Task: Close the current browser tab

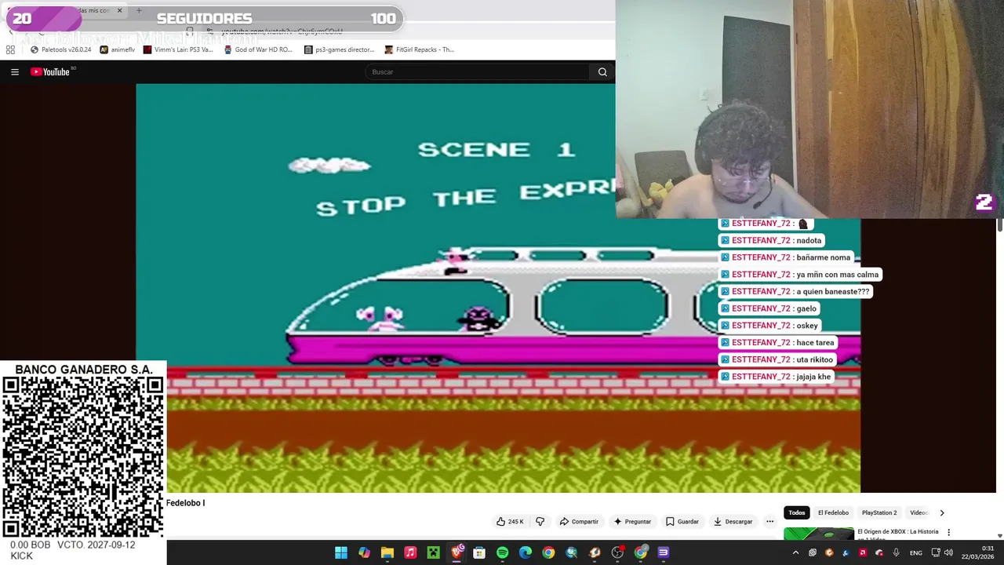Action: coord(119,11)
